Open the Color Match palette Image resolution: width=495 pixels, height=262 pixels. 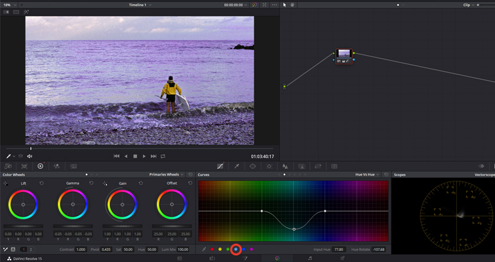pos(24,166)
